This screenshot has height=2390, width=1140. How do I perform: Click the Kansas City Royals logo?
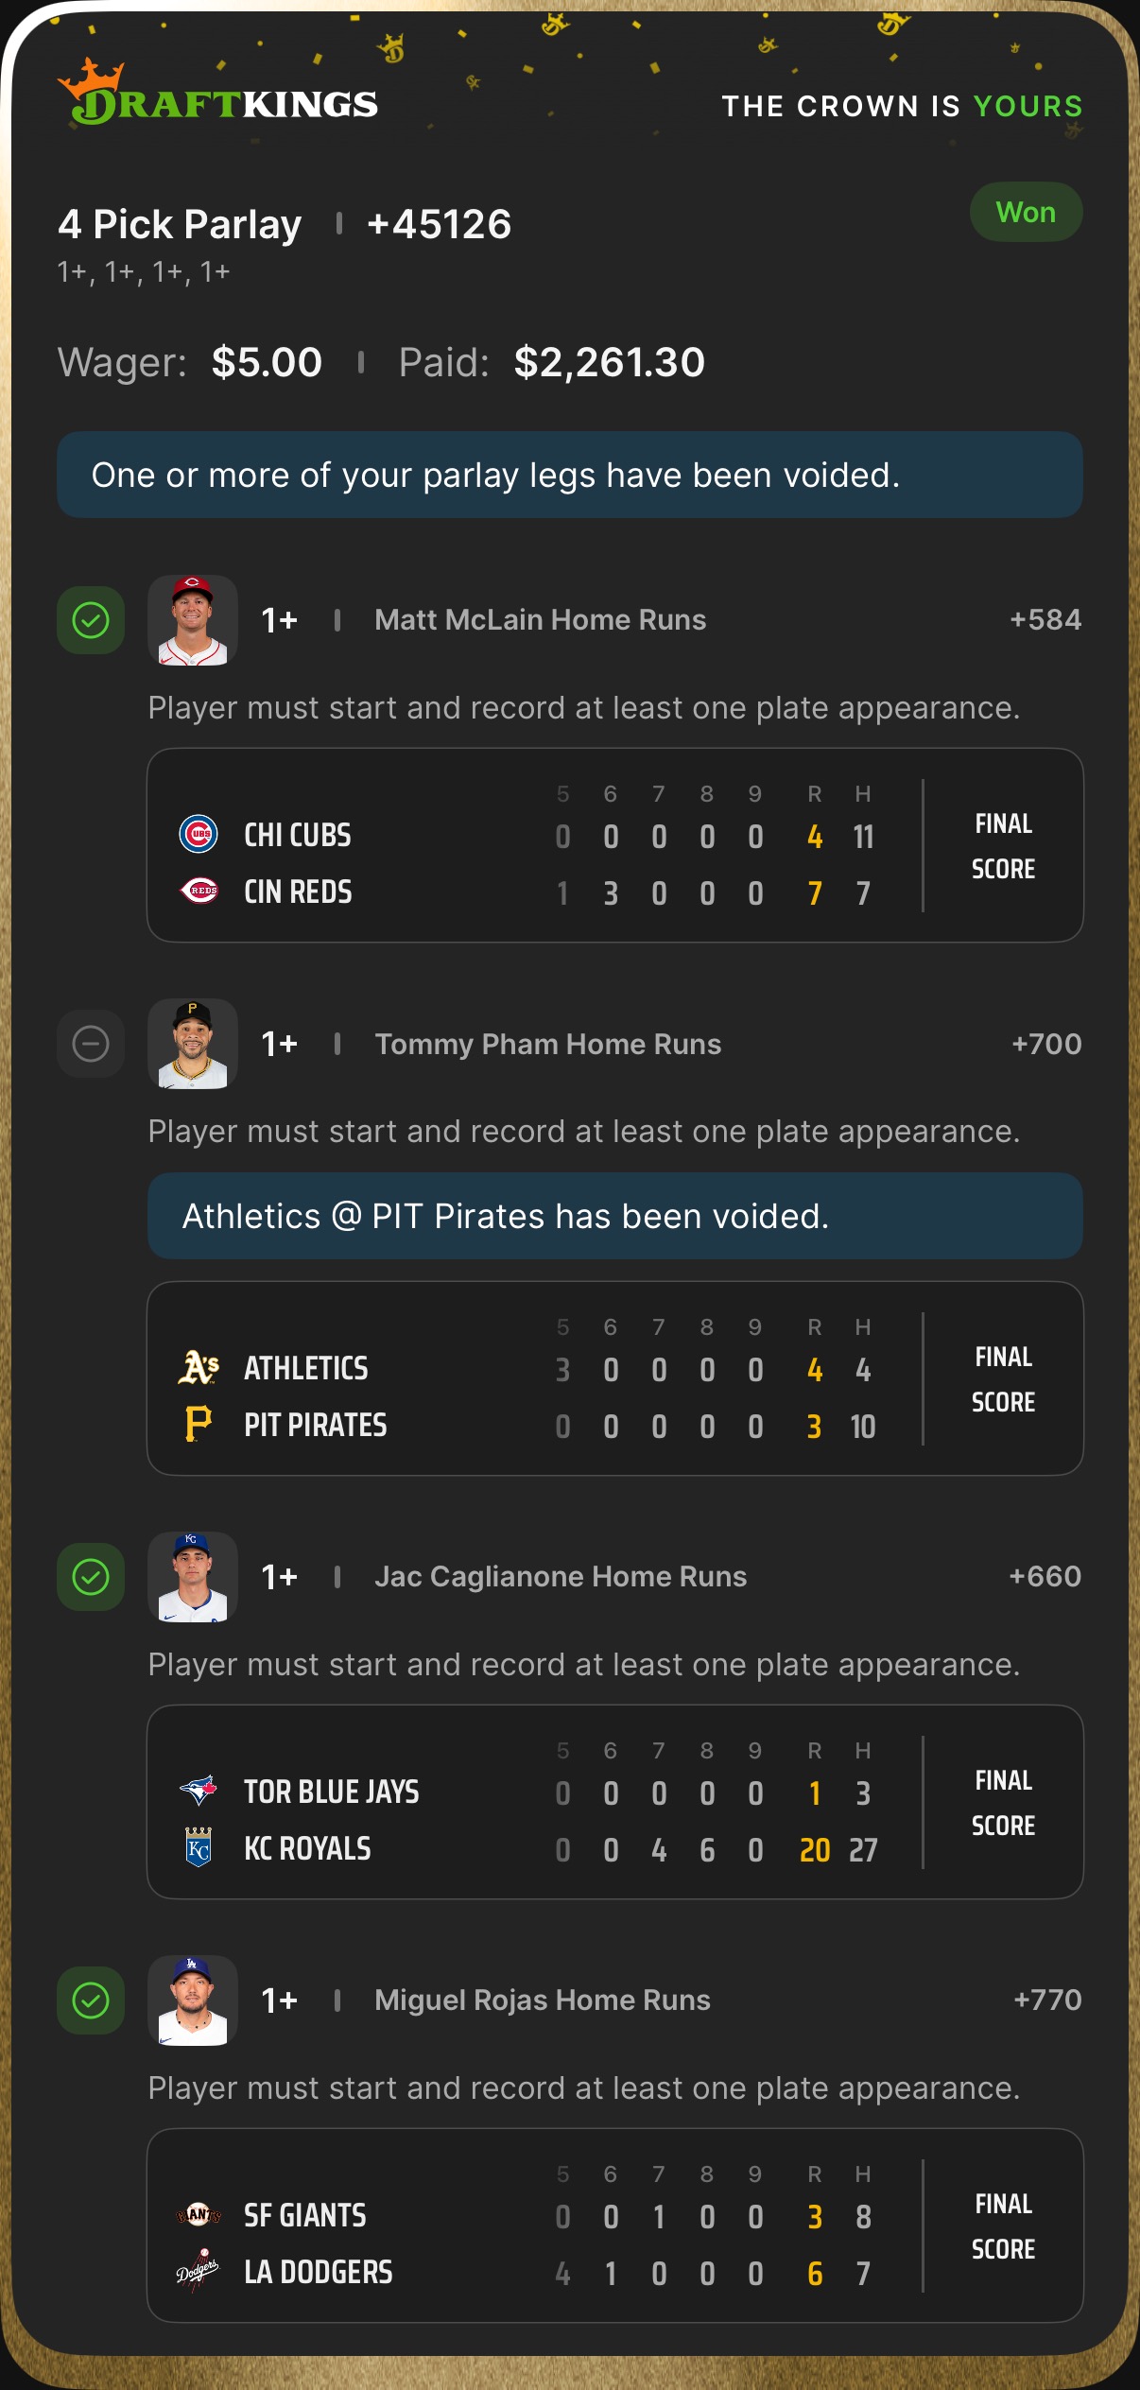pyautogui.click(x=199, y=1847)
